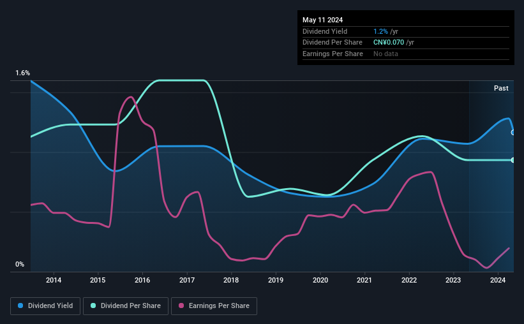This screenshot has width=524, height=324.
Task: Click the 2018 x-axis label
Action: [x=231, y=280]
